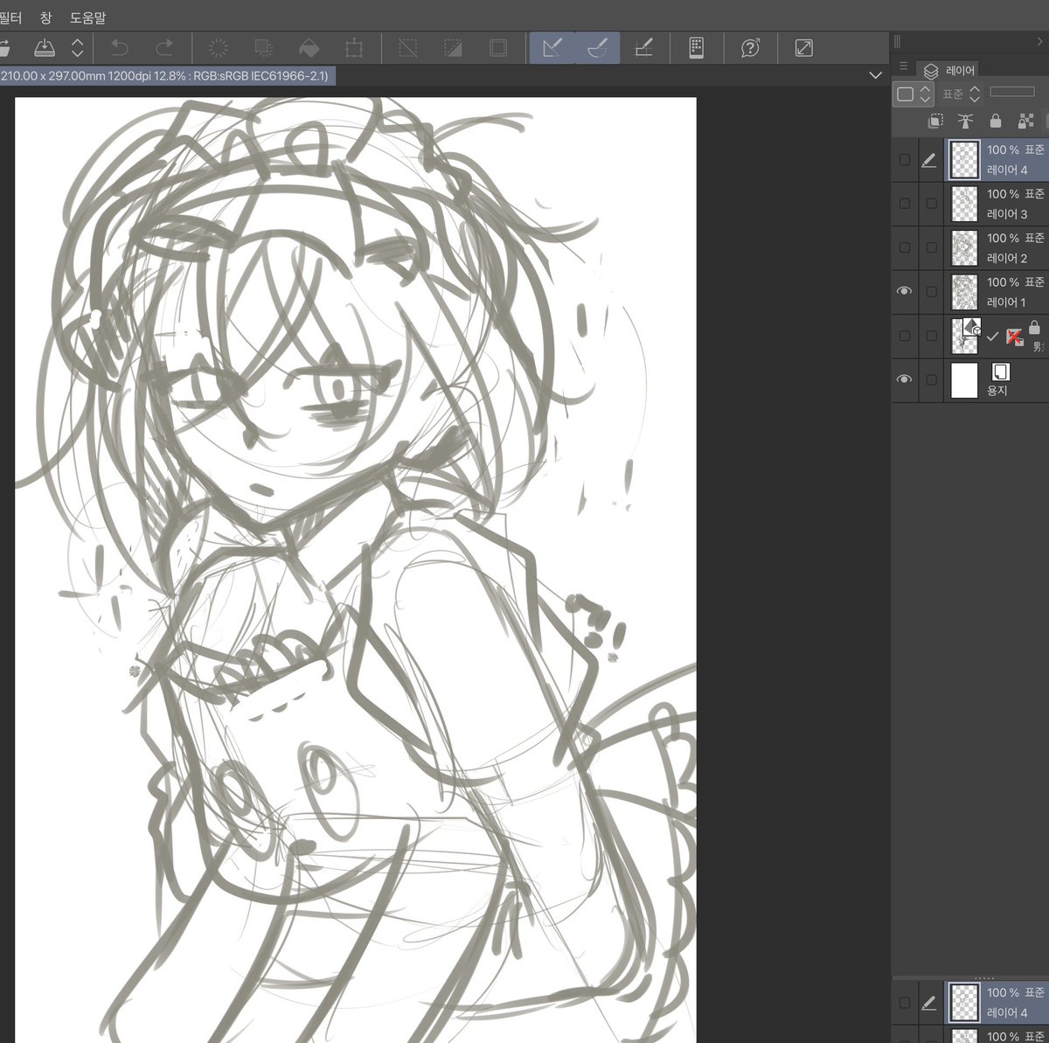
Task: Tick the selection checkbox beside 레이어 1
Action: 932,291
